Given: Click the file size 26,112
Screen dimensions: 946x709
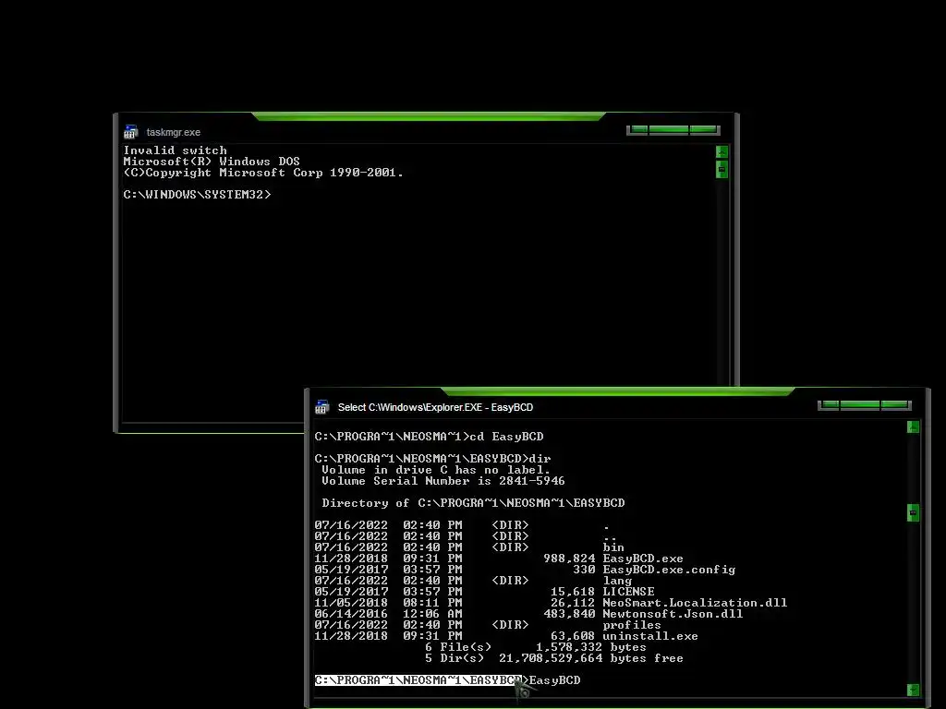Looking at the screenshot, I should [x=573, y=603].
